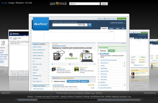Switch to YouTube search source

click(28, 3)
